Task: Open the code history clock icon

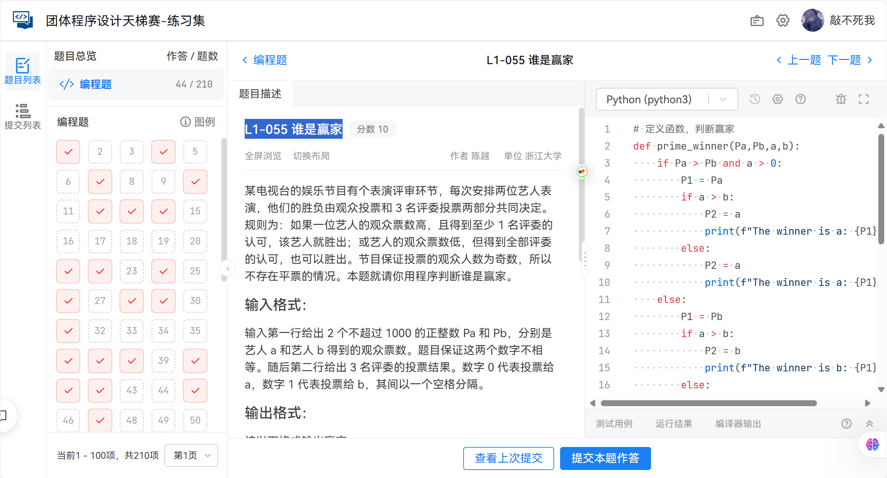Action: pos(755,99)
